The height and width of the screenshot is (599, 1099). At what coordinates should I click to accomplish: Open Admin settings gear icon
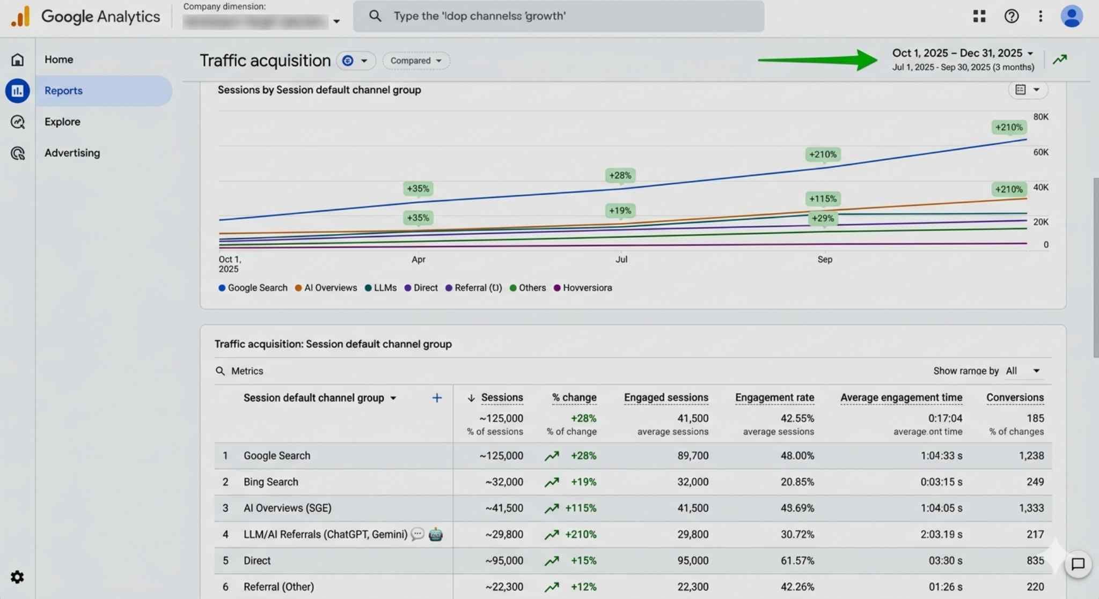pos(17,577)
